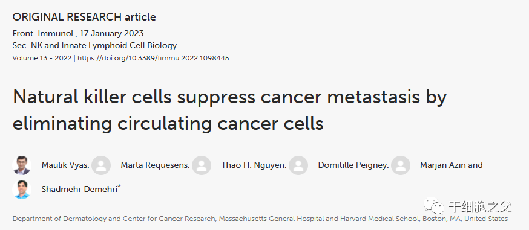Click Marjan Azin placeholder avatar

[401, 165]
